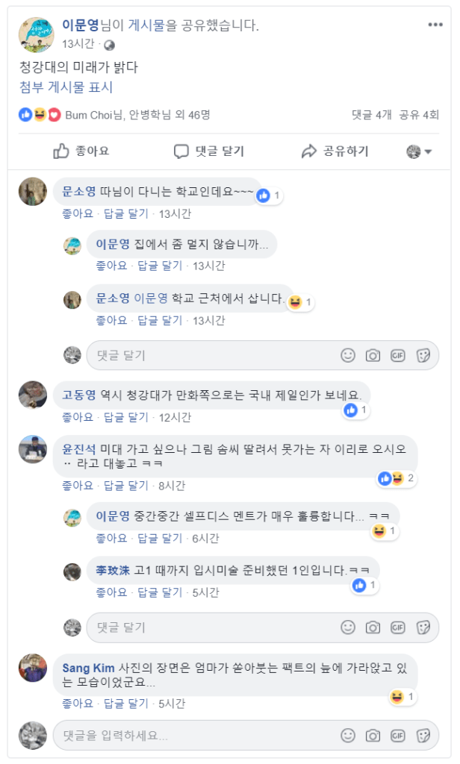This screenshot has height=764, width=460.
Task: Open the GIF picker in the second reply box
Action: [398, 627]
